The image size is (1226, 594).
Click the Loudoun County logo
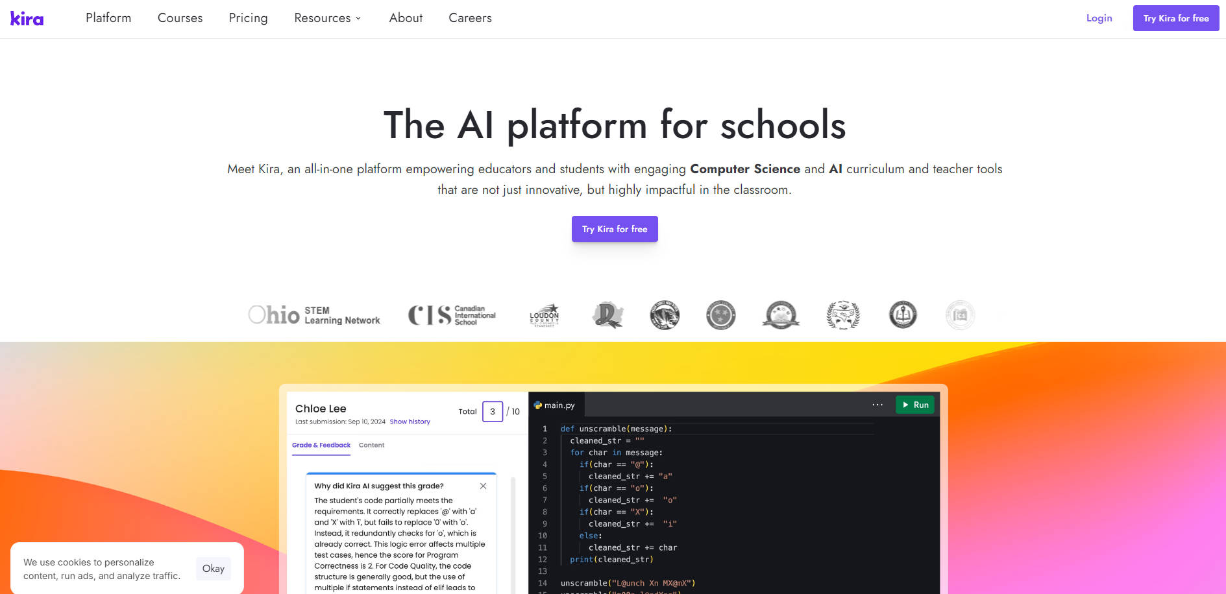pos(544,315)
